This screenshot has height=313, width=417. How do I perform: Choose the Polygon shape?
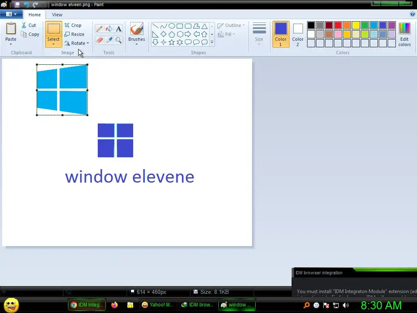[x=196, y=26]
